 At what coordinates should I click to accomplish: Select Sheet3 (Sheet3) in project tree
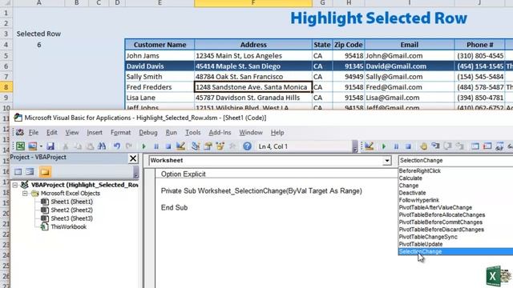71,218
